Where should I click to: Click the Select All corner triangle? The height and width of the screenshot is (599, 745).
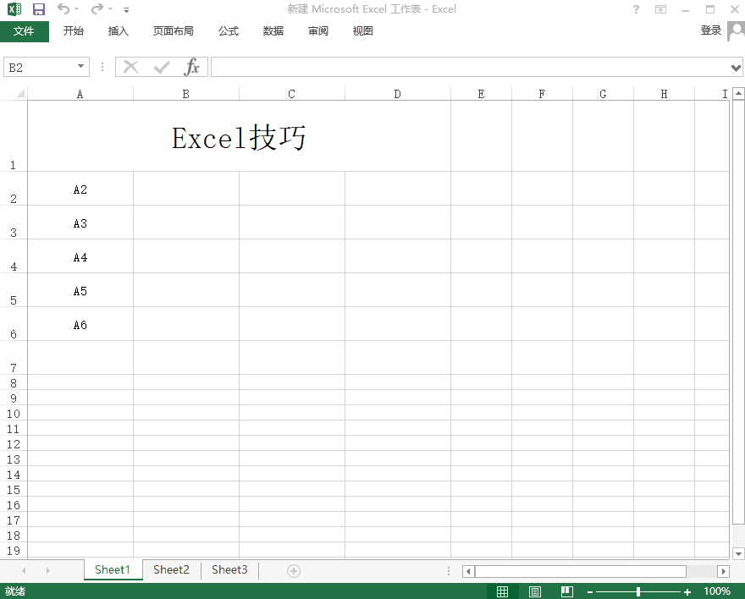click(19, 94)
